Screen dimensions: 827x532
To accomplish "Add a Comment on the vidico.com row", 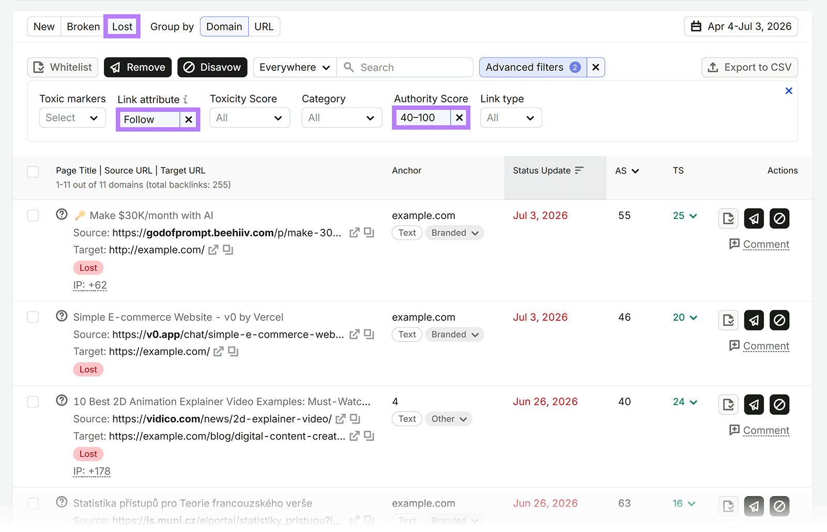I will click(x=759, y=430).
